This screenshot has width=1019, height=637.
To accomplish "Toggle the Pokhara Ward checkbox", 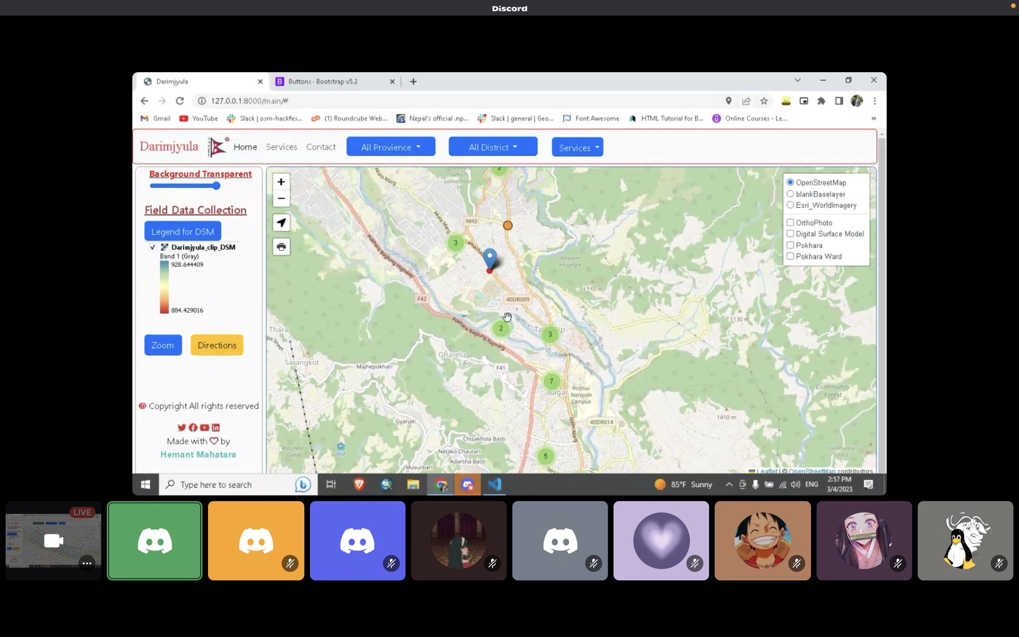I will pos(791,256).
